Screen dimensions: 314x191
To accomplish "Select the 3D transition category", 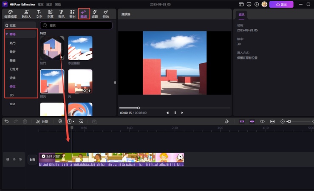I will click(11, 95).
